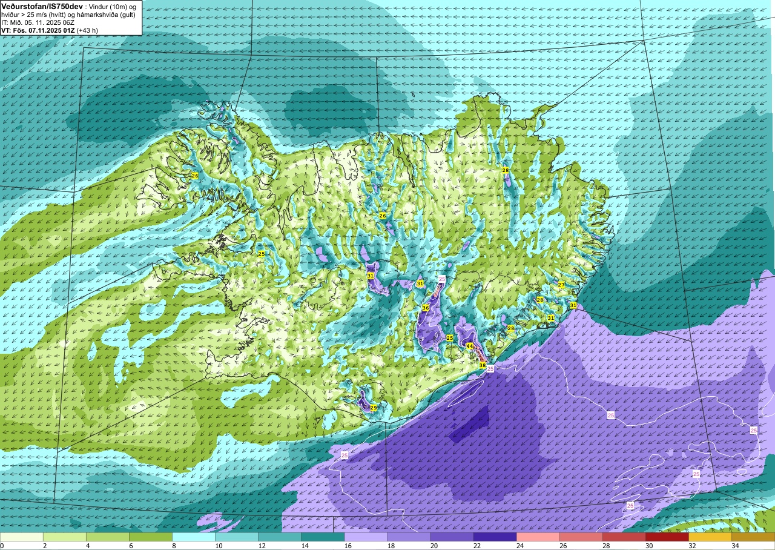This screenshot has width=775, height=550.
Task: Select the 22–24 m/s dark indigo legend swatch
Action: pyautogui.click(x=495, y=537)
